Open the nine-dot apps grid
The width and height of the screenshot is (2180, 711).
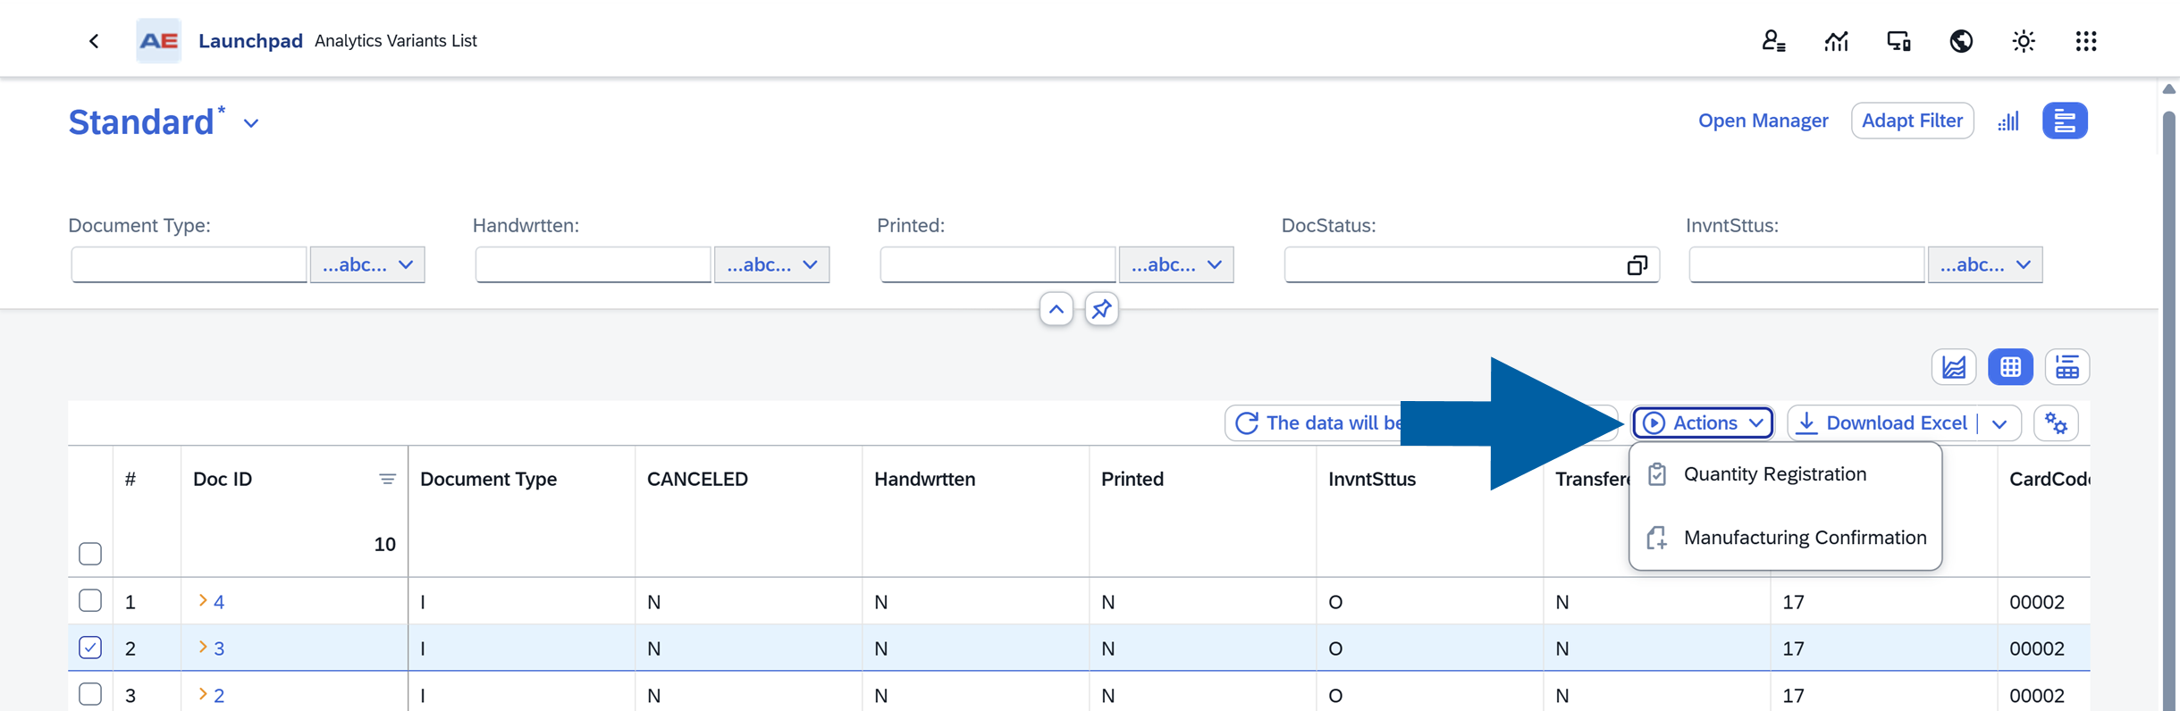pyautogui.click(x=2086, y=41)
